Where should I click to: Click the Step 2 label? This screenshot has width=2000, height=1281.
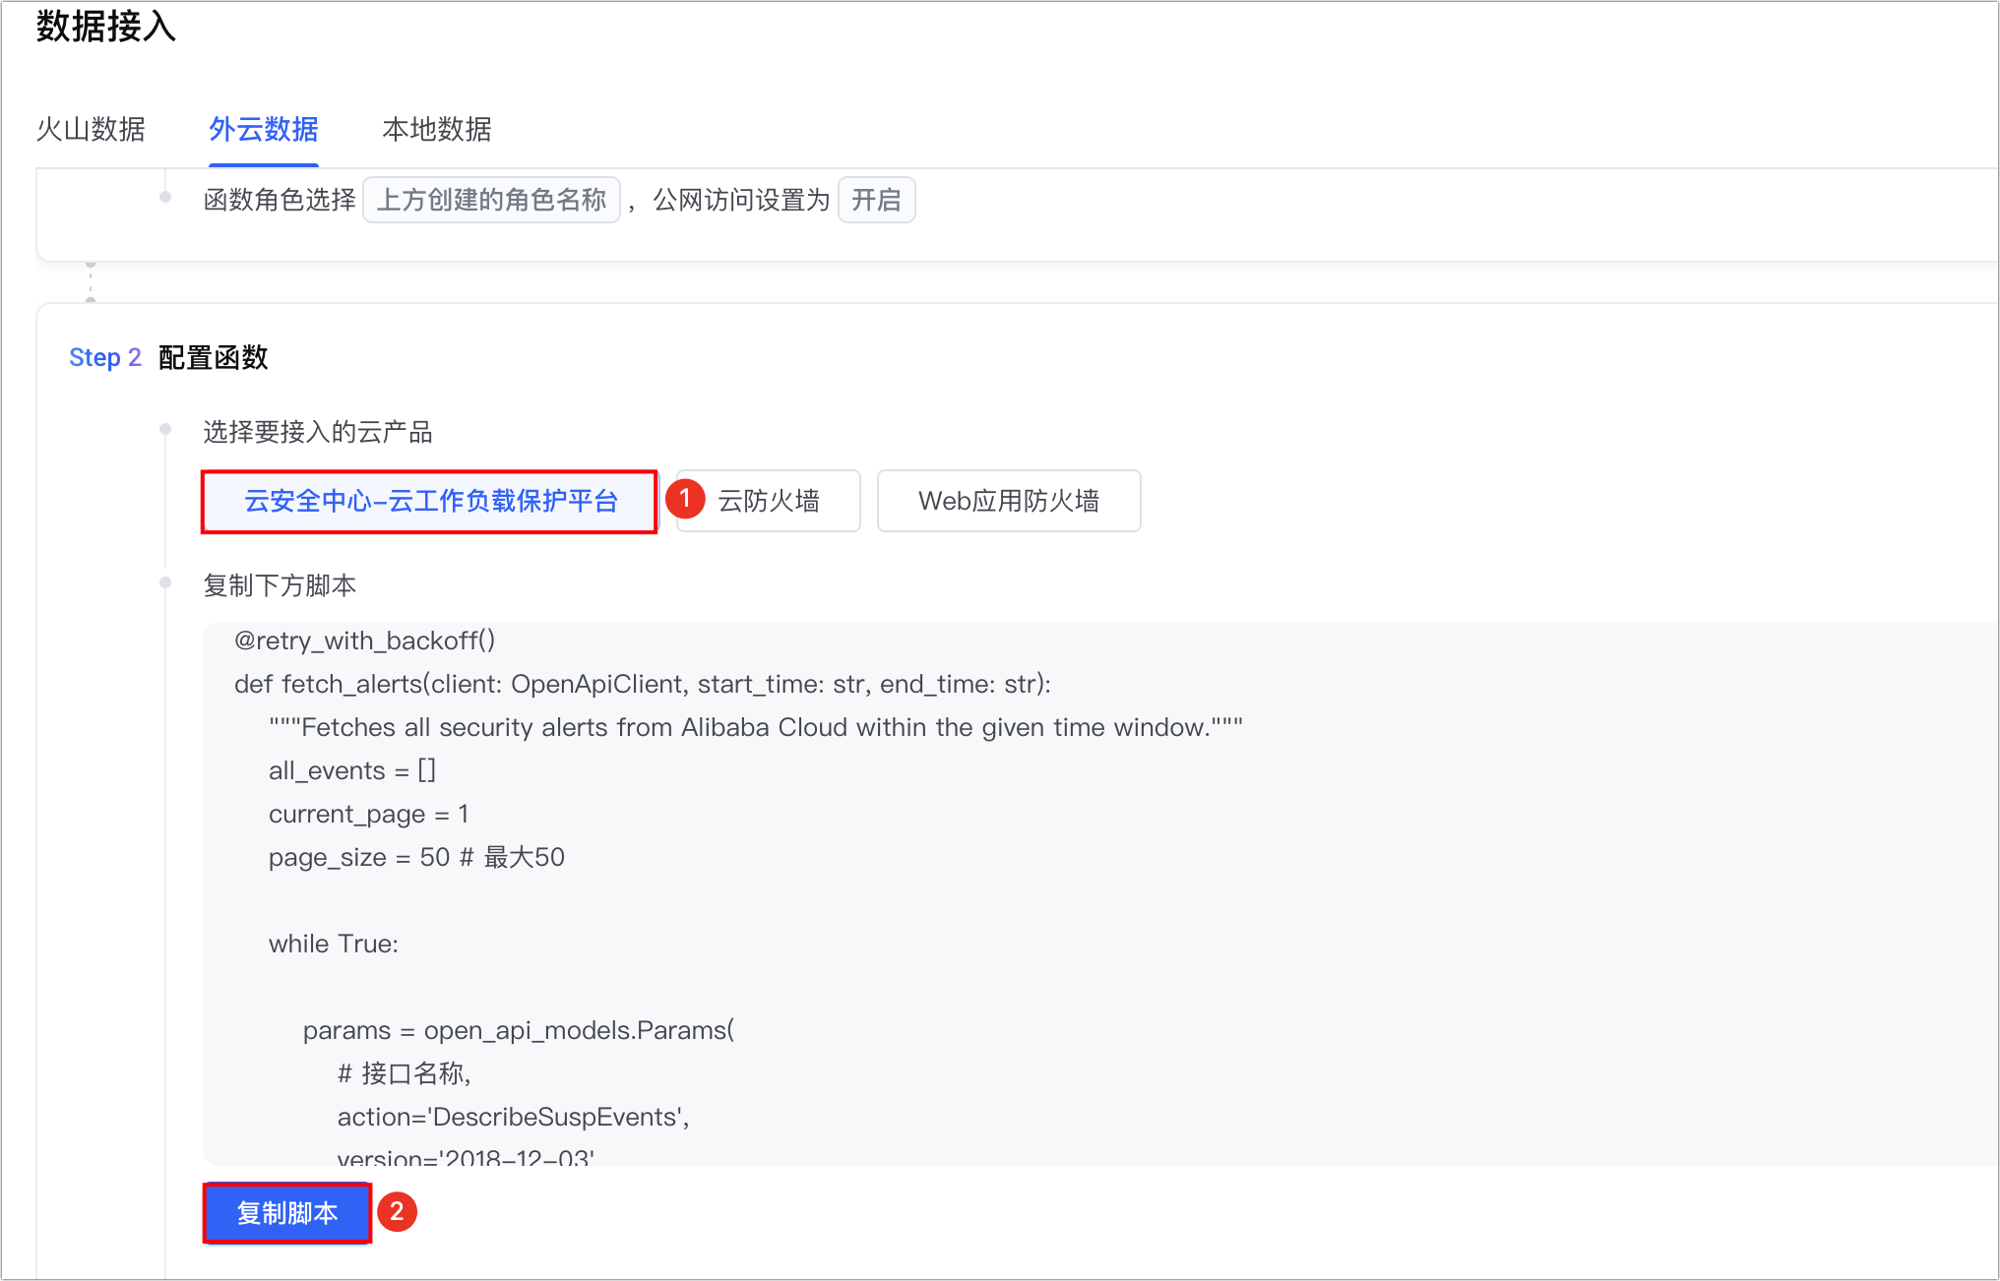tap(105, 357)
